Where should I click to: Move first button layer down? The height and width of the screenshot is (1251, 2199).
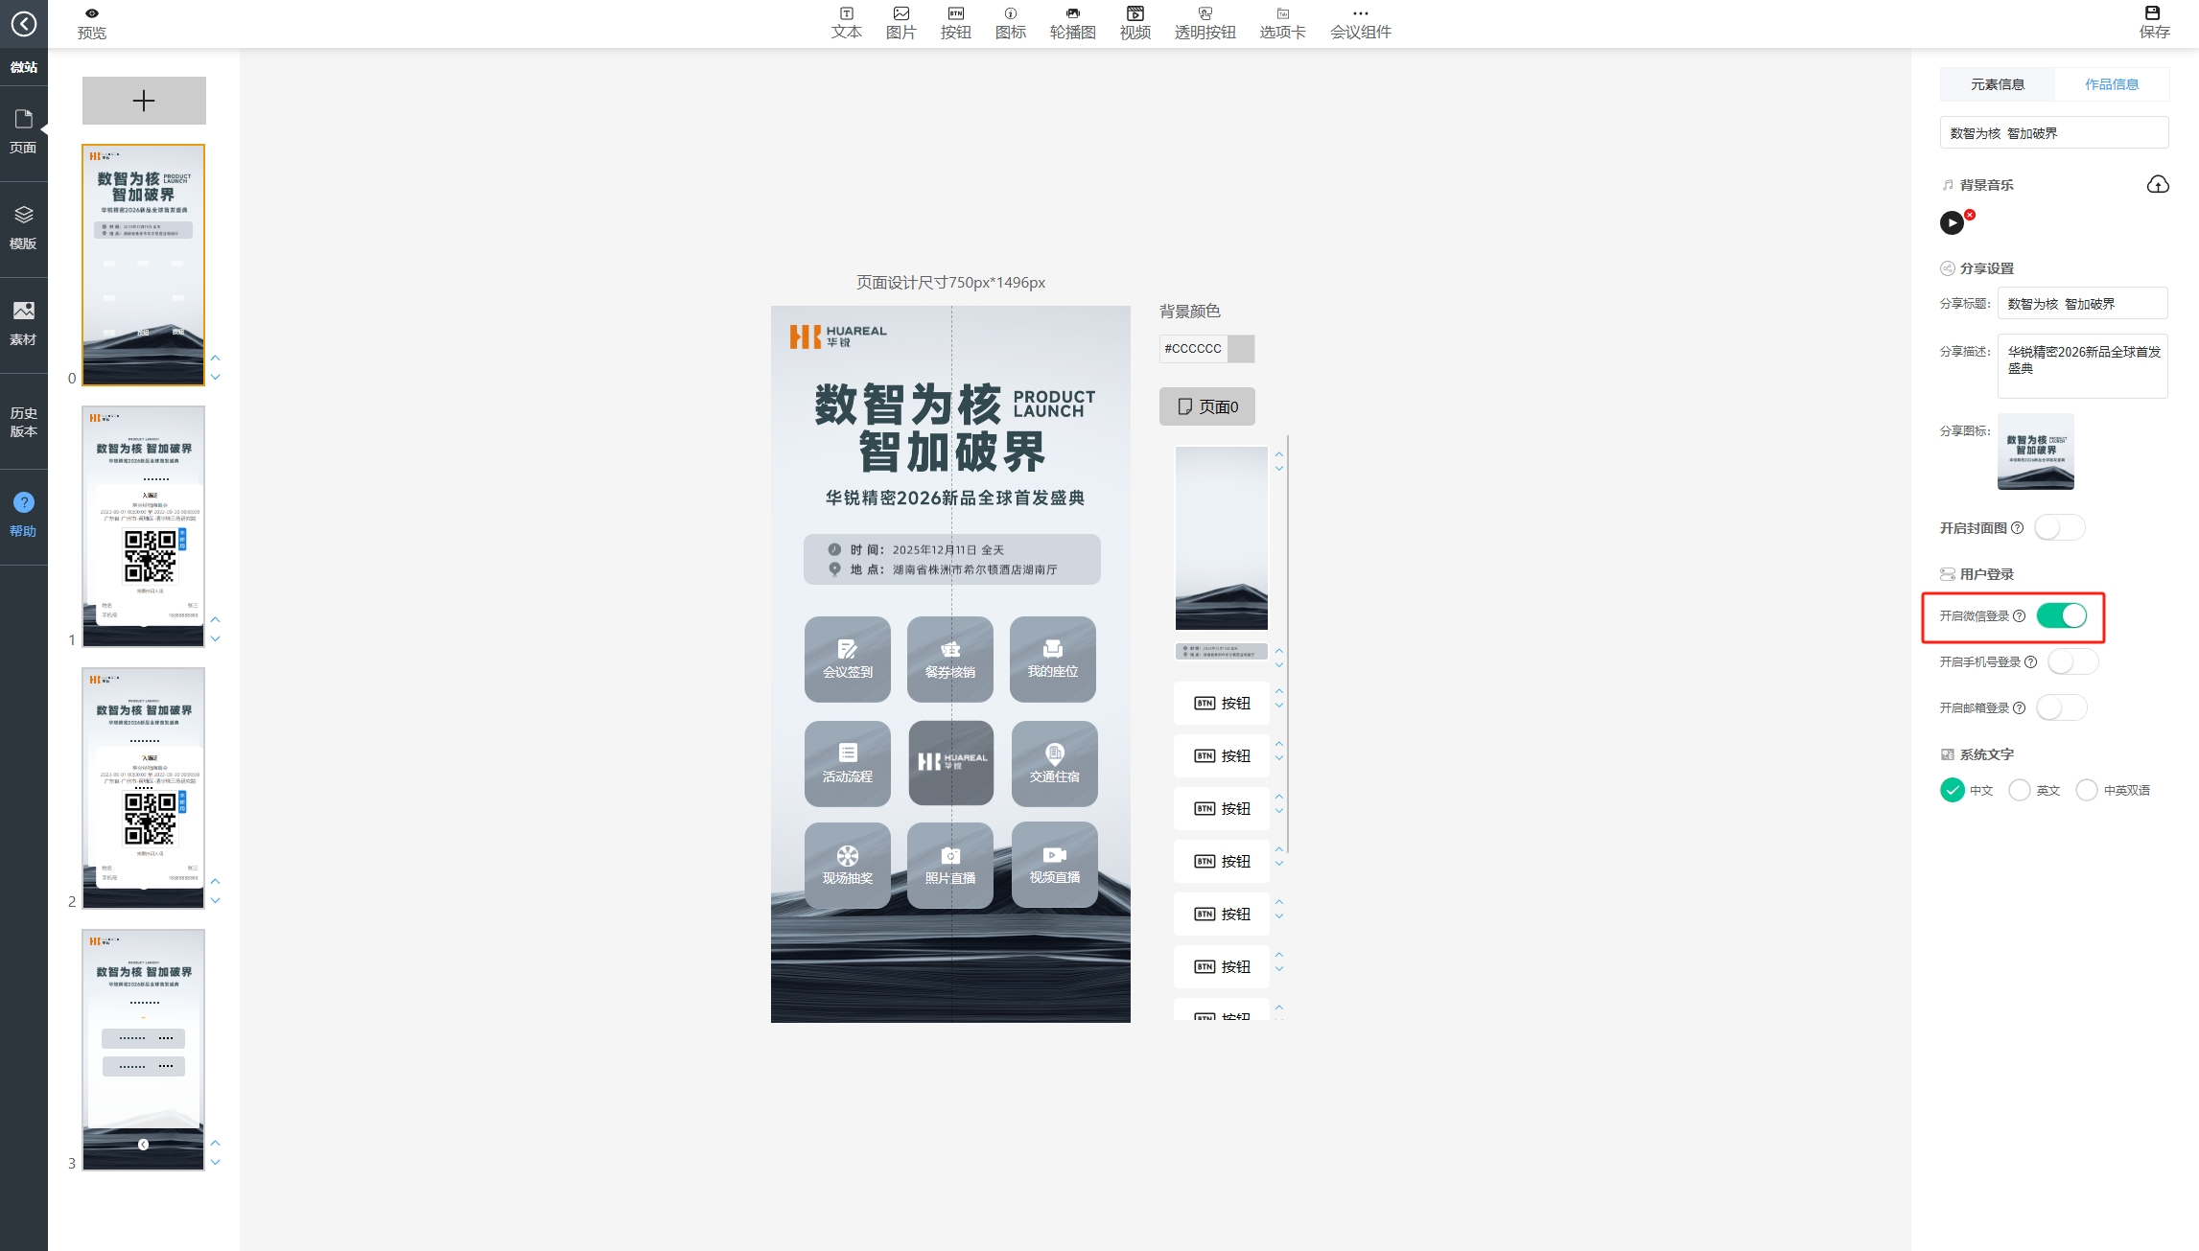pos(1279,707)
